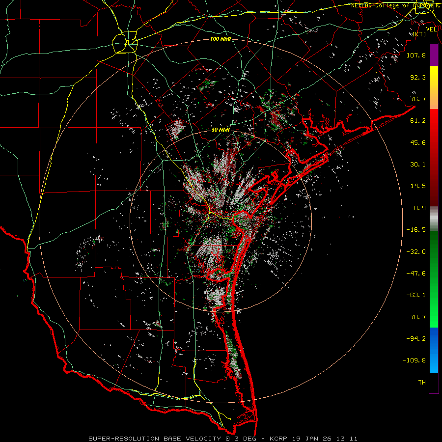Click the 61.2 legend value
The height and width of the screenshot is (442, 442).
[418, 121]
